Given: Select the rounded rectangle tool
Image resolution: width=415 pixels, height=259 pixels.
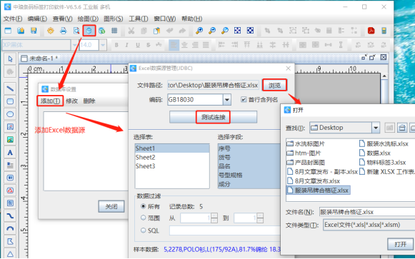Looking at the screenshot, I should pyautogui.click(x=10, y=101).
